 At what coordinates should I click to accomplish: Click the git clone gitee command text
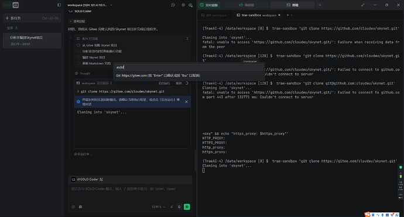122,91
